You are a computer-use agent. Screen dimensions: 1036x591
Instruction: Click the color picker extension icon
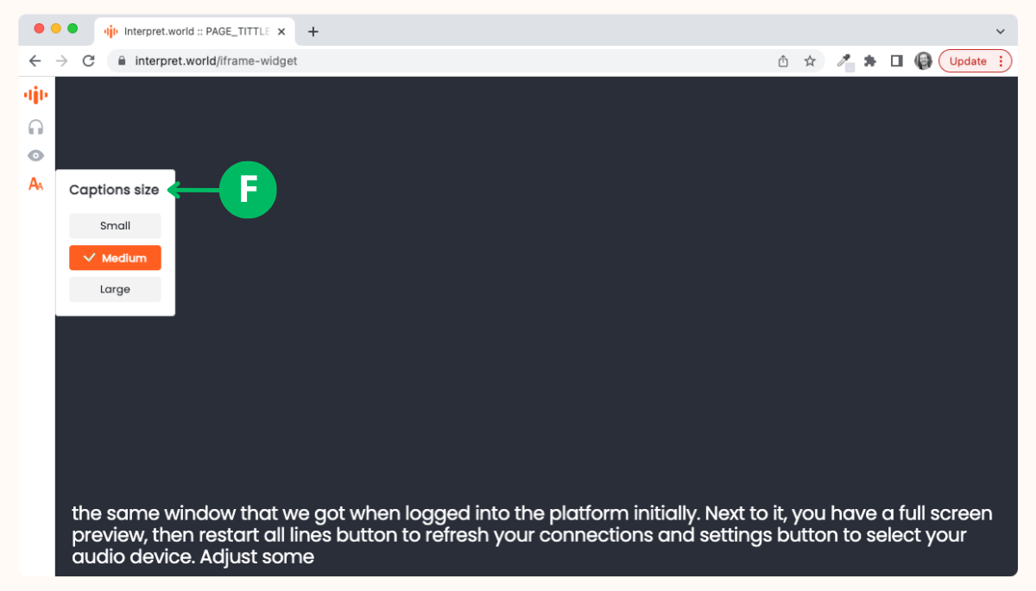pyautogui.click(x=843, y=60)
